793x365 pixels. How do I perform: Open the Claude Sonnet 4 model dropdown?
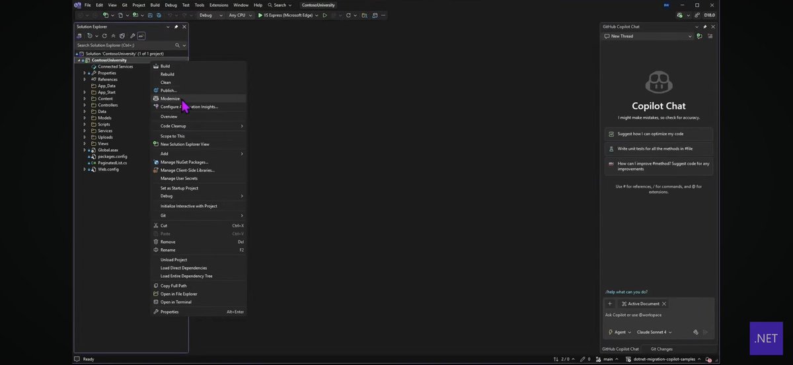pos(654,332)
